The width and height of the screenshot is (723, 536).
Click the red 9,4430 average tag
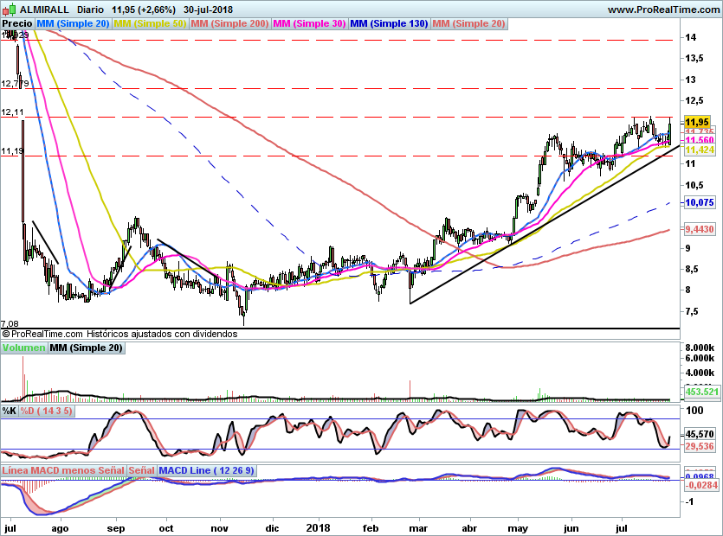[700, 229]
